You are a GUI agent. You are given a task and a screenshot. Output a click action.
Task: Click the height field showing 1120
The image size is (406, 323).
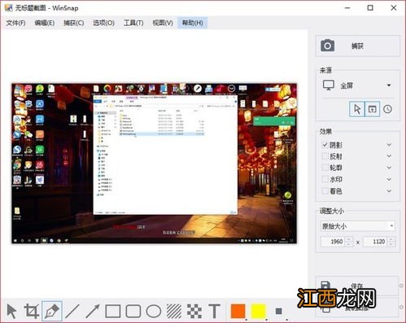tap(376, 242)
